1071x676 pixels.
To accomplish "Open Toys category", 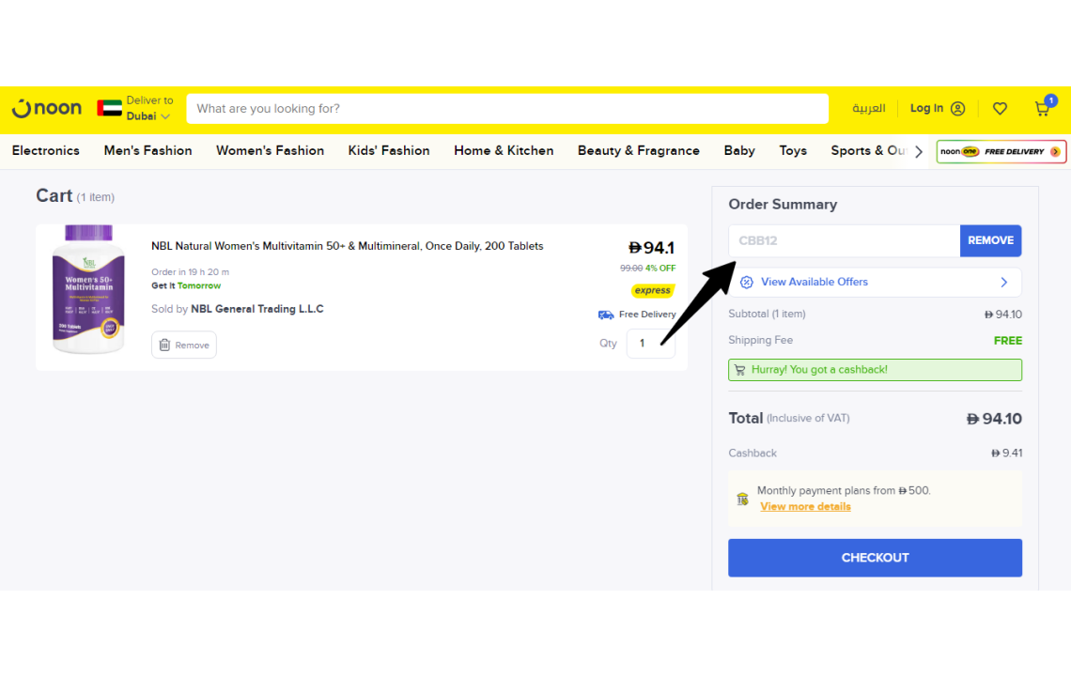I will pos(793,151).
